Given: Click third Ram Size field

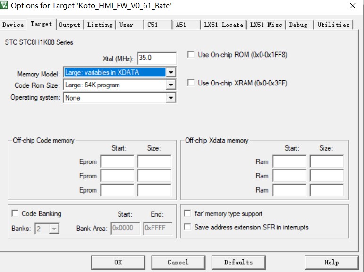Looking at the screenshot, I should point(327,190).
